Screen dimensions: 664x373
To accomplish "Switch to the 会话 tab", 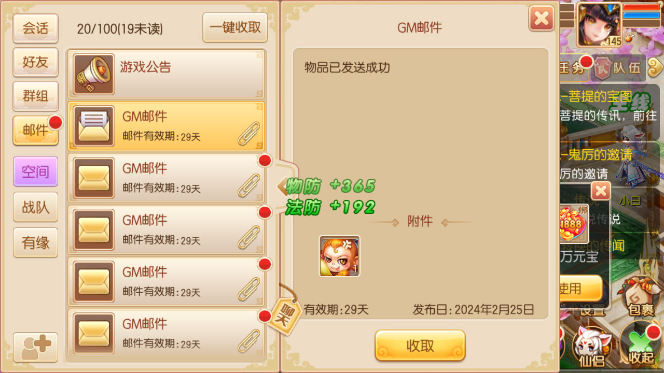I will (x=35, y=28).
